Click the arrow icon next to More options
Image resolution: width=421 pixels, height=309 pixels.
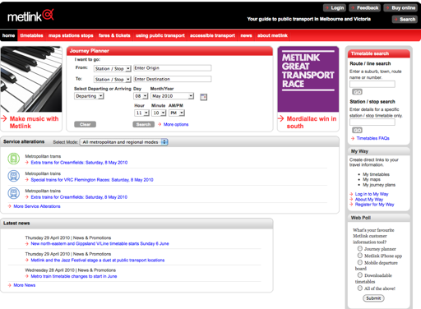(160, 124)
